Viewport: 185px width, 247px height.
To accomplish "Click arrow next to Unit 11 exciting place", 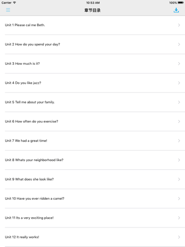I will [x=179, y=218].
